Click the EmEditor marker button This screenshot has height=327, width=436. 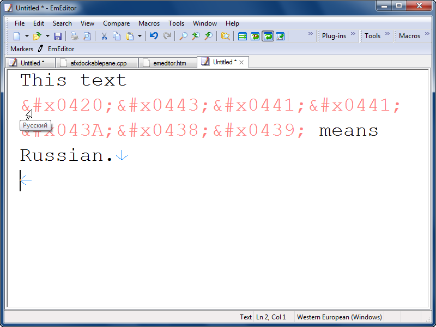pos(61,49)
